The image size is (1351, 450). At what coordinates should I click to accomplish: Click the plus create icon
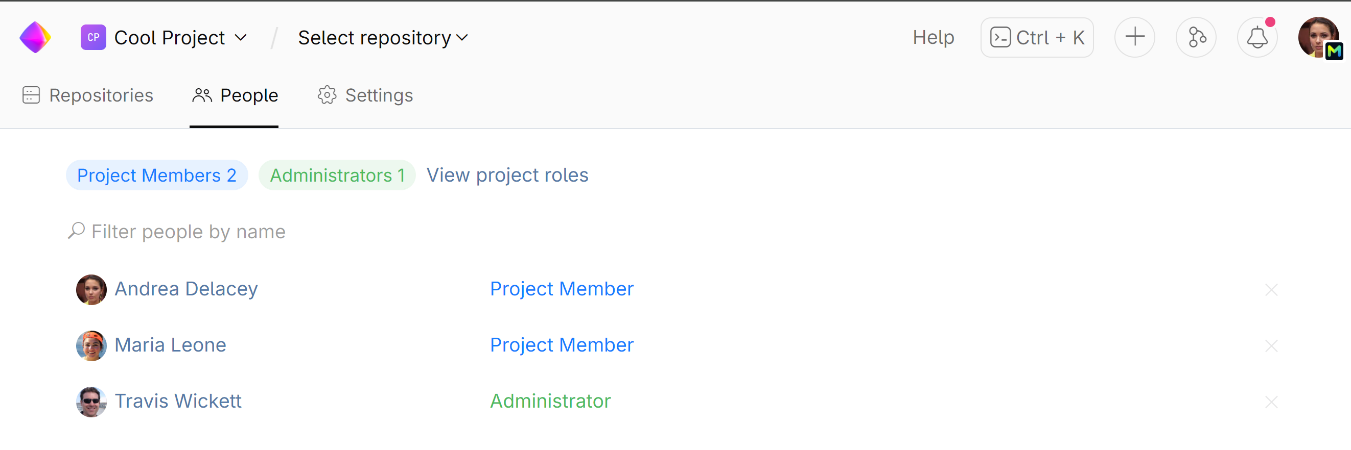tap(1134, 37)
